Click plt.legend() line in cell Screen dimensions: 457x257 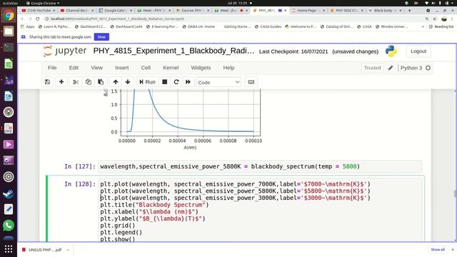(x=121, y=233)
